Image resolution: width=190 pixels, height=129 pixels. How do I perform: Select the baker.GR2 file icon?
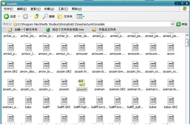[171, 101]
